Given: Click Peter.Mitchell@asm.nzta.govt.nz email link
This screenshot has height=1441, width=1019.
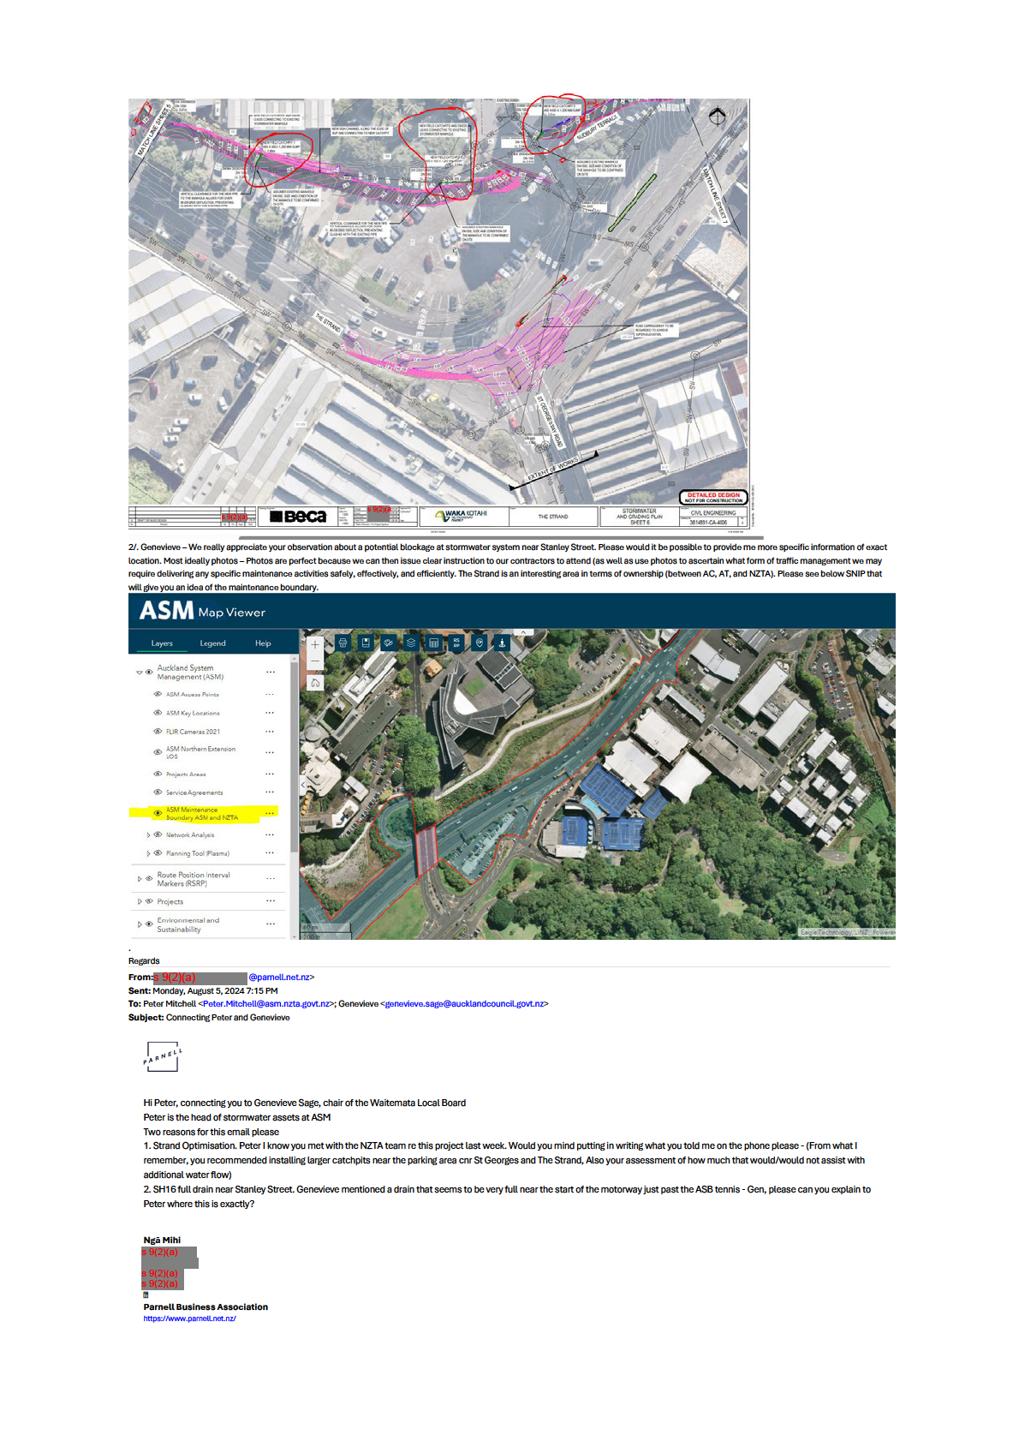Looking at the screenshot, I should (265, 1004).
